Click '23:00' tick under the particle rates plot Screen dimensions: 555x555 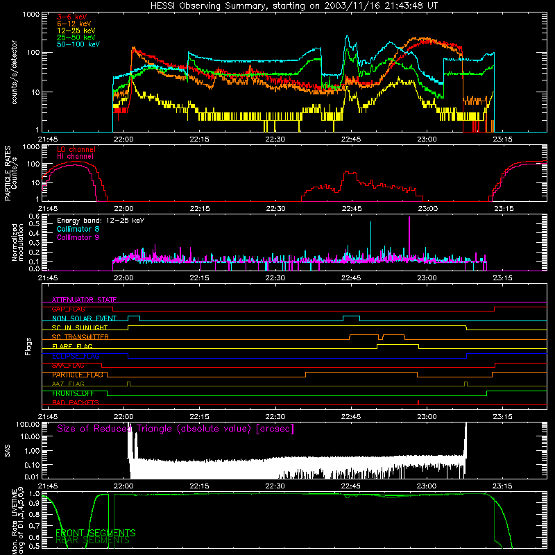427,209
